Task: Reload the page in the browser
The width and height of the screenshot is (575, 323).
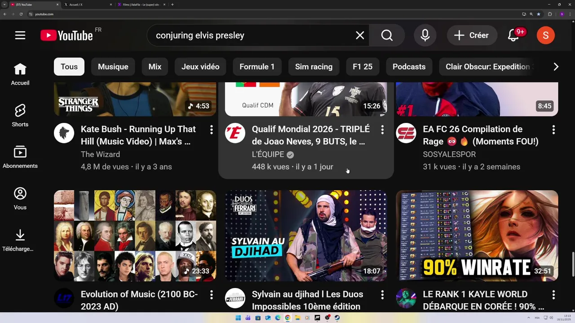Action: 21,14
